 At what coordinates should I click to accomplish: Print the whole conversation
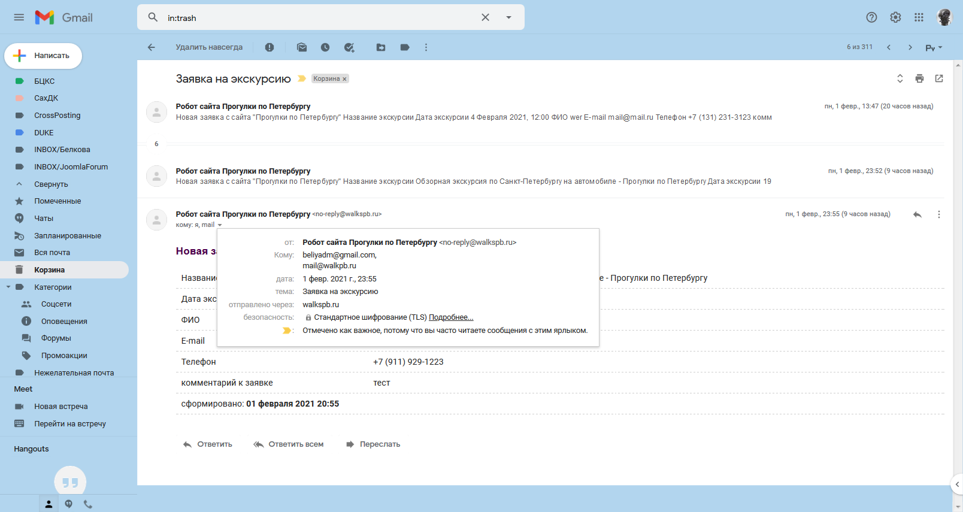[x=920, y=78]
